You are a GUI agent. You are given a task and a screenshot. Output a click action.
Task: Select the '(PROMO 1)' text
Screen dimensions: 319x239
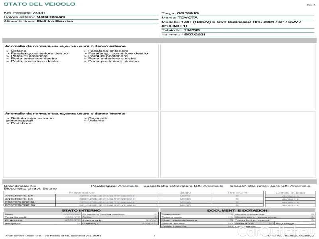point(174,26)
